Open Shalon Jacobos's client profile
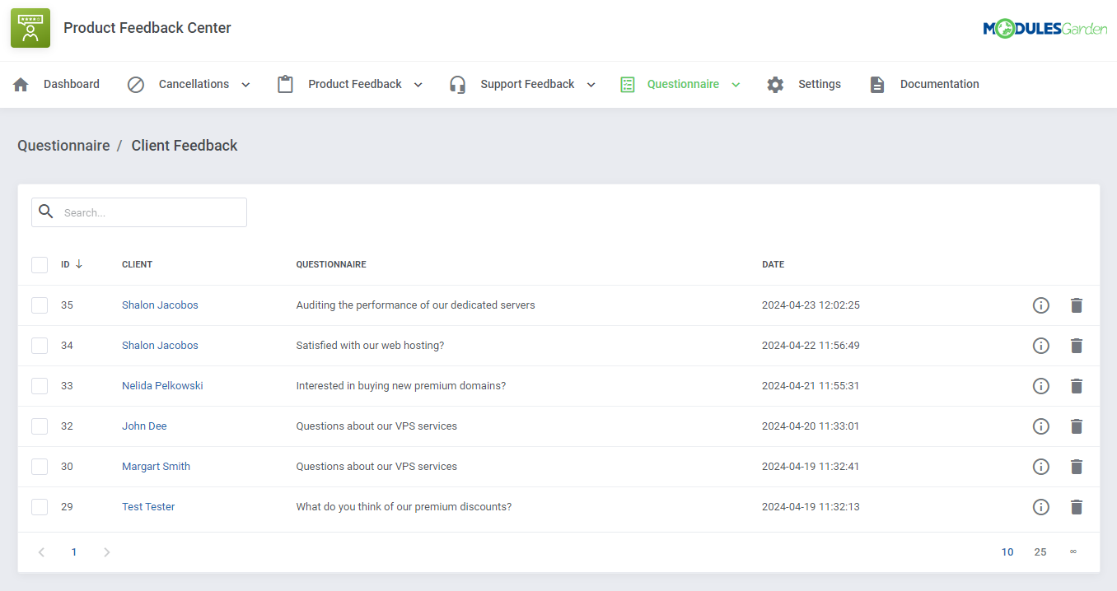Screen dimensions: 1117x591 tap(160, 305)
